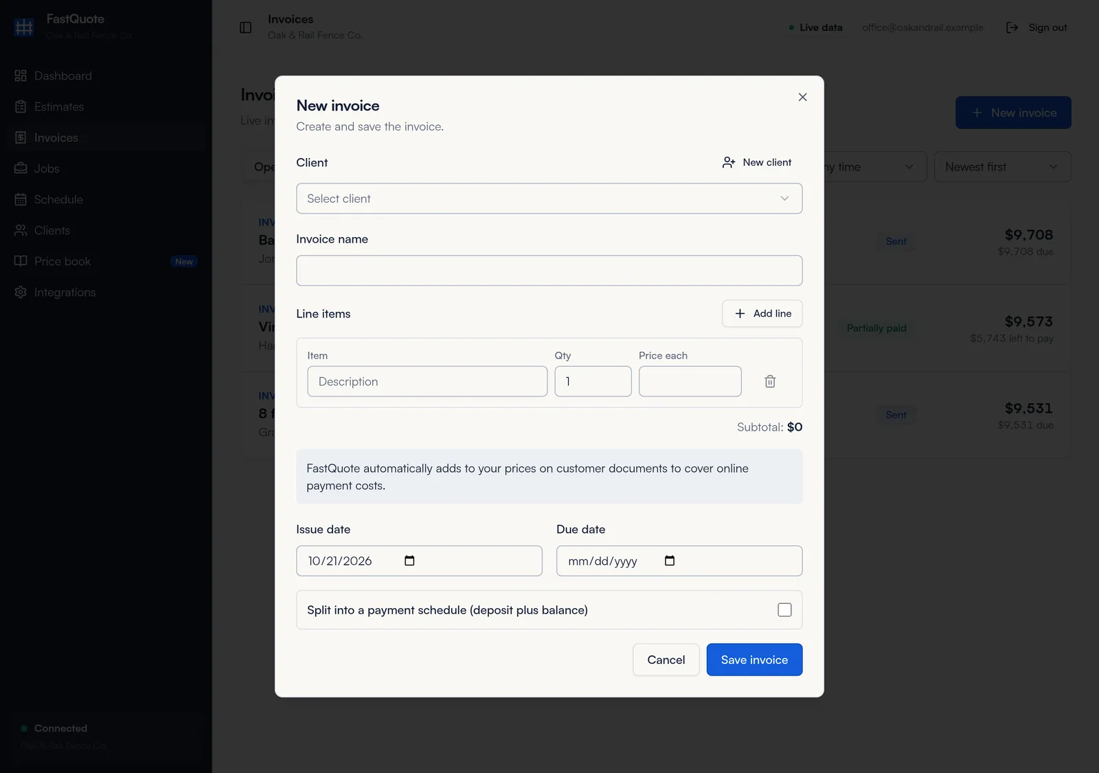The image size is (1099, 773).
Task: Click the New client button
Action: [x=757, y=162]
